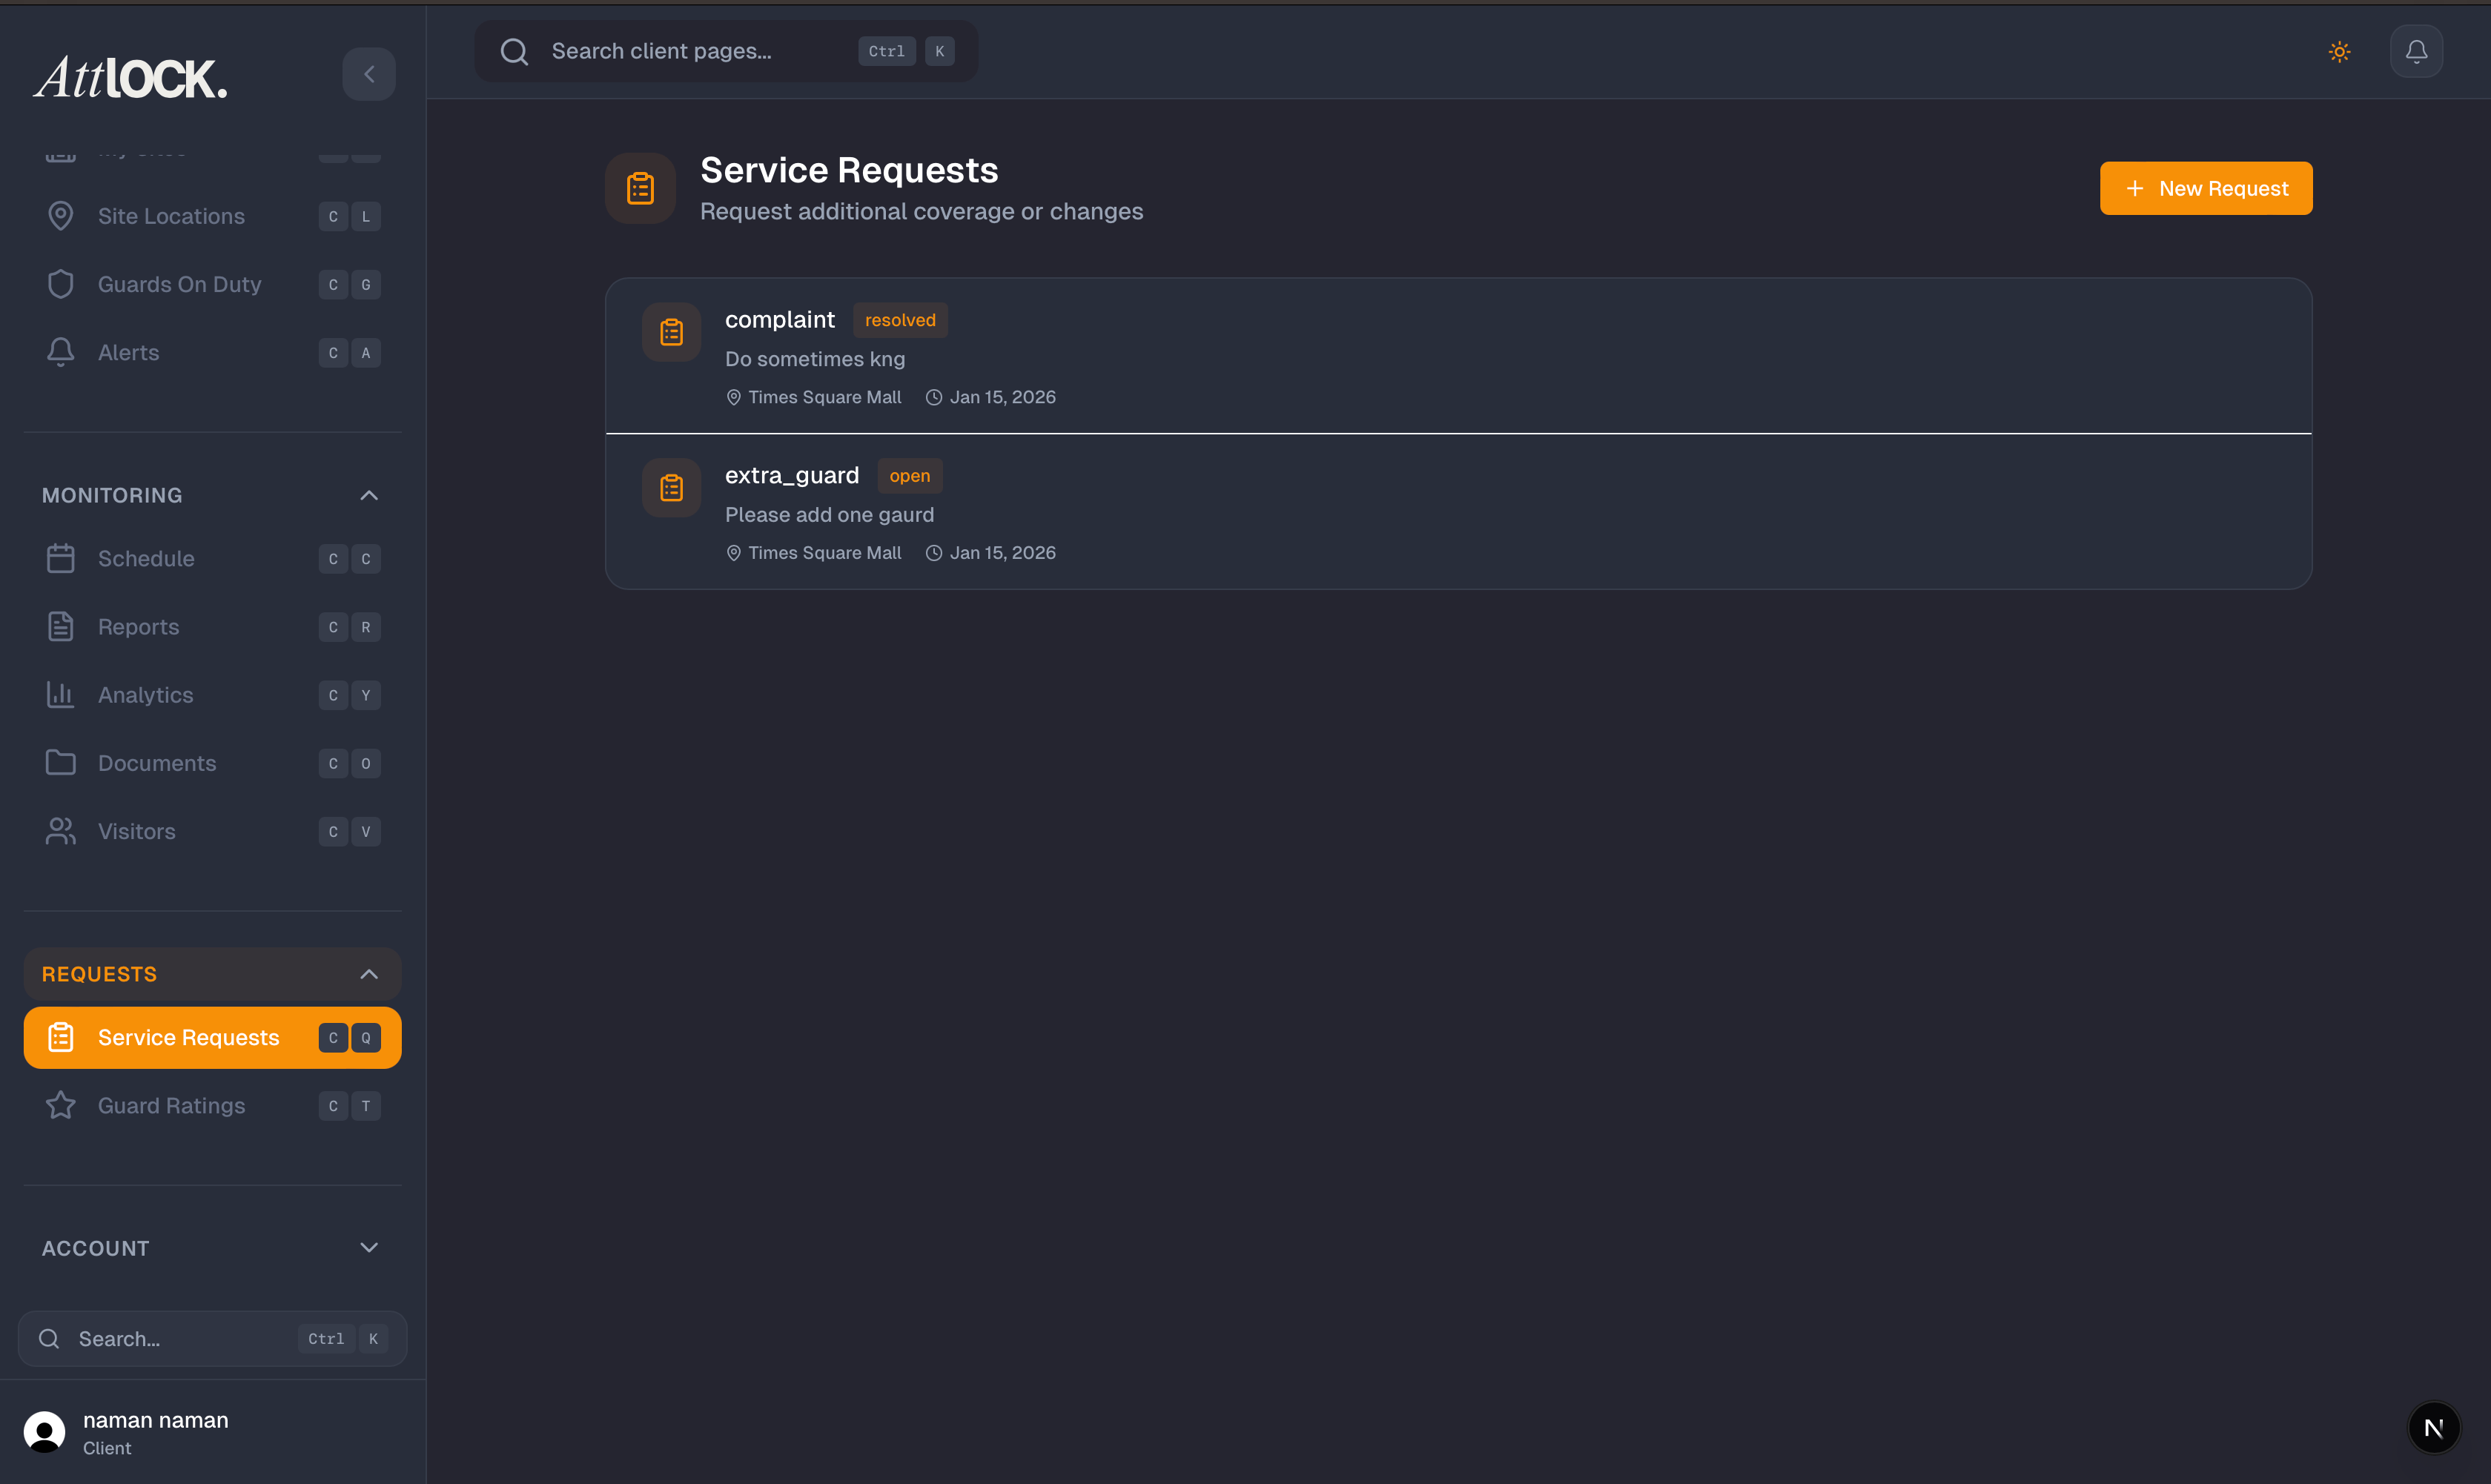This screenshot has width=2491, height=1484.
Task: Expand the ACCOUNT section
Action: (368, 1247)
